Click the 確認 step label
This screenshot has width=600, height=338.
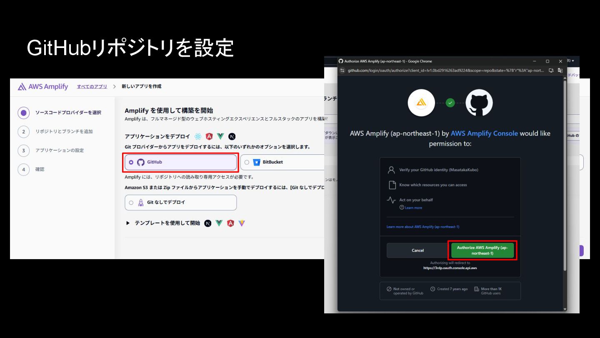(40, 169)
